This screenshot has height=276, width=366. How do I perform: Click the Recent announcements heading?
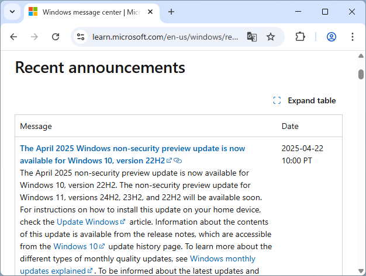click(x=100, y=68)
